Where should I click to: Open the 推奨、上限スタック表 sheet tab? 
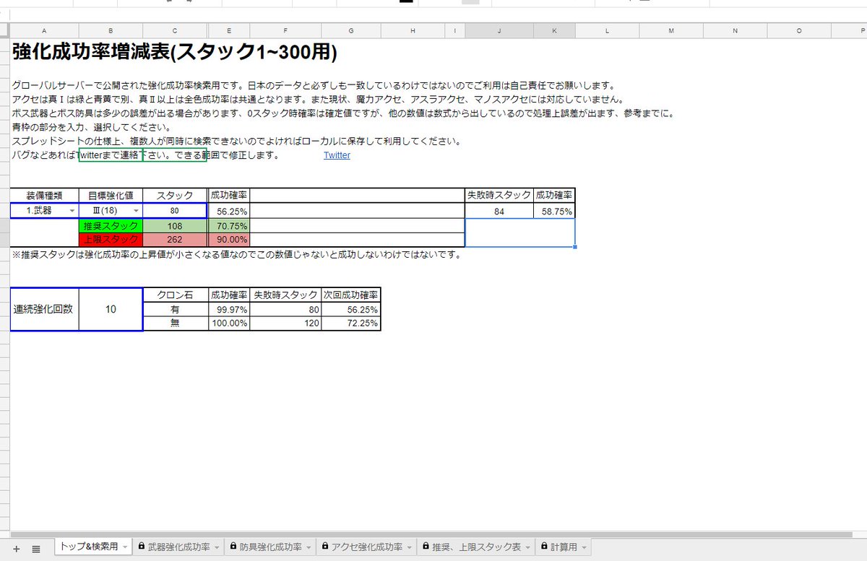click(477, 547)
